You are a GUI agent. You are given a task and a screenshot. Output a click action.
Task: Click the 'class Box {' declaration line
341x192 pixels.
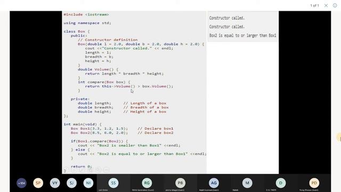click(x=77, y=31)
